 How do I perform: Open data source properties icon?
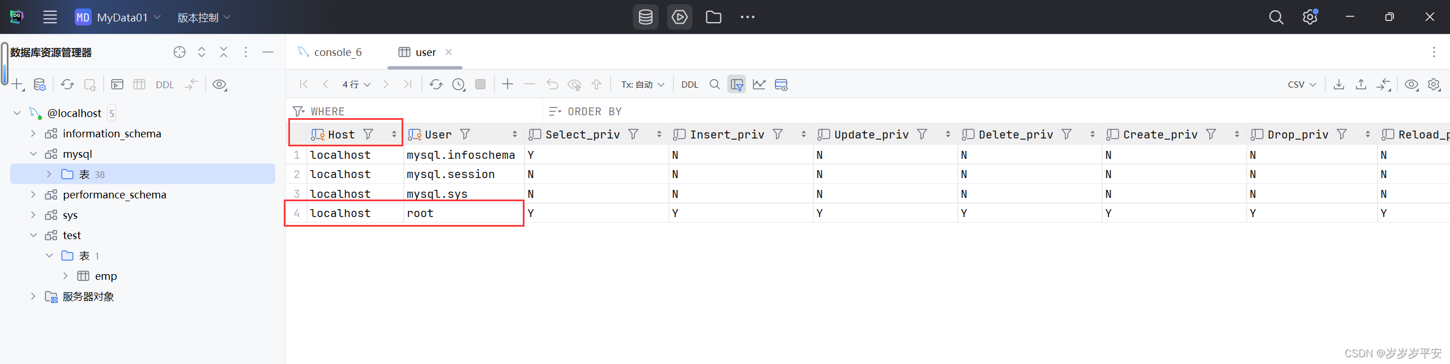coord(40,85)
